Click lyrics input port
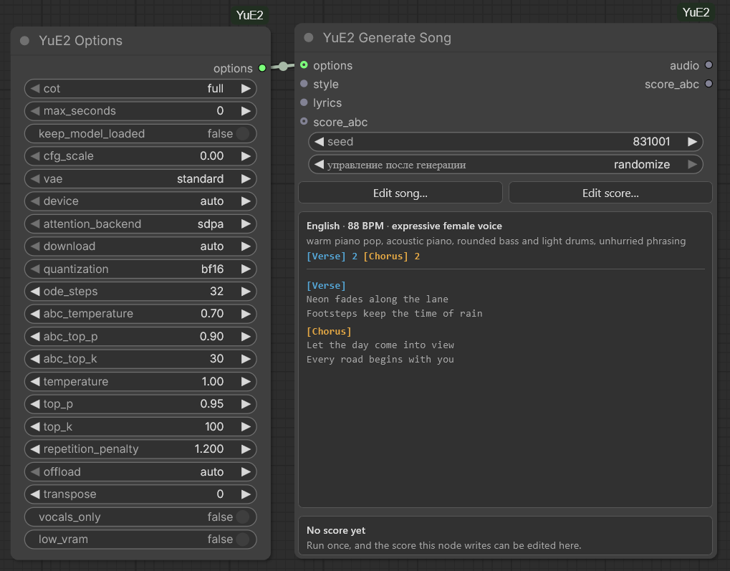Image resolution: width=730 pixels, height=571 pixels. 304,102
